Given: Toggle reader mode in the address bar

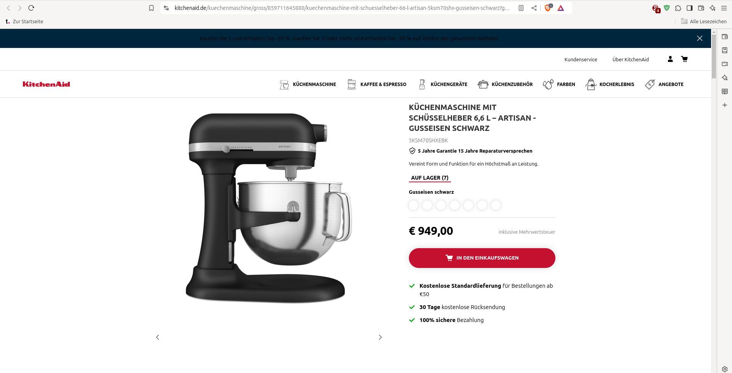Looking at the screenshot, I should pyautogui.click(x=521, y=8).
